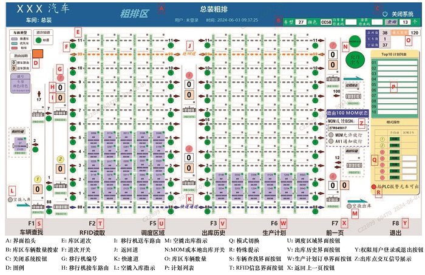Click the skid conveyor icon labeled RB0510
Screen dimensions: 425x275
click(61, 207)
